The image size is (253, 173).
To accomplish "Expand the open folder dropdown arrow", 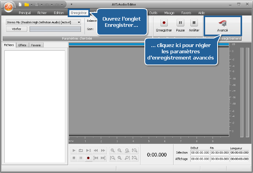I will tap(32, 5).
